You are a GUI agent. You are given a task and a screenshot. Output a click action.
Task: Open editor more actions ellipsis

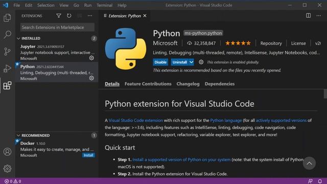[319, 16]
